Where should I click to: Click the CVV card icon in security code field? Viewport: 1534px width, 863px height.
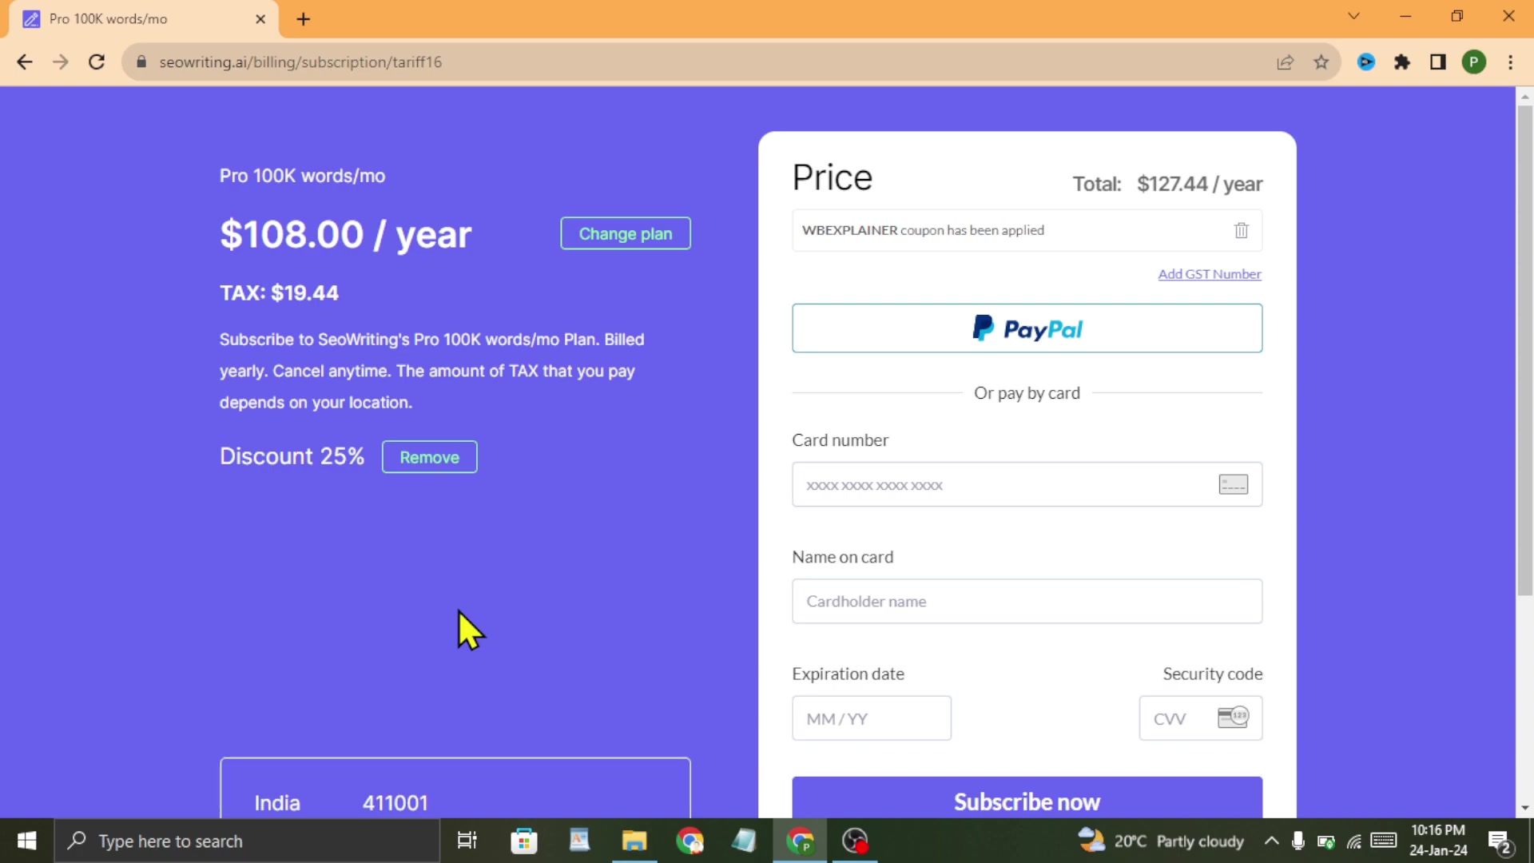click(1233, 718)
